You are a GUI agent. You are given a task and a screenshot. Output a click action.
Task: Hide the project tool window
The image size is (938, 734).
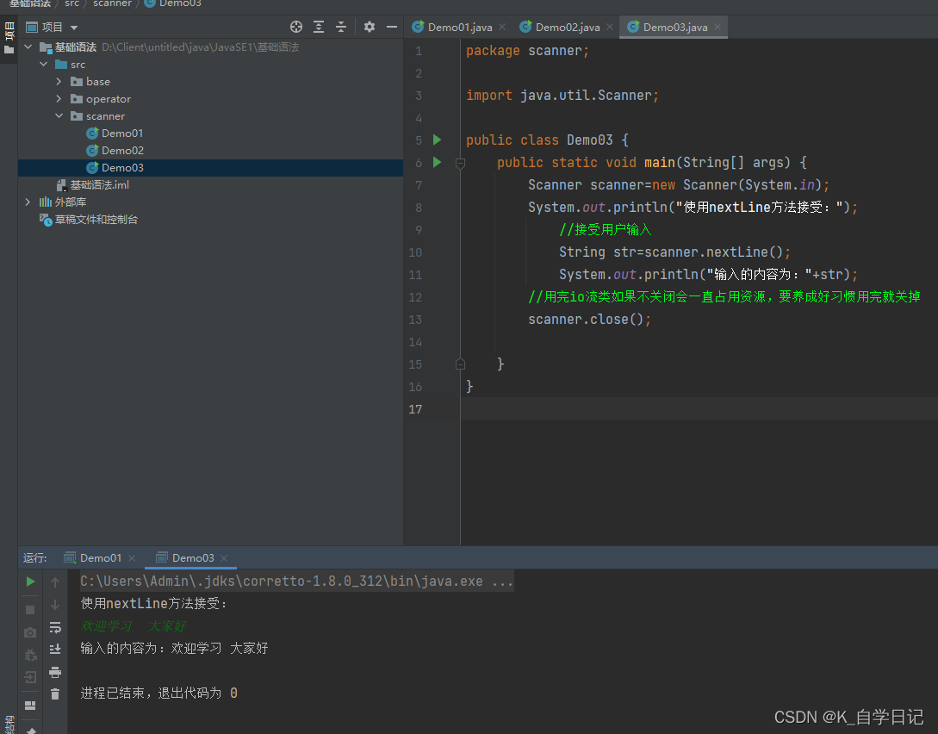[392, 27]
